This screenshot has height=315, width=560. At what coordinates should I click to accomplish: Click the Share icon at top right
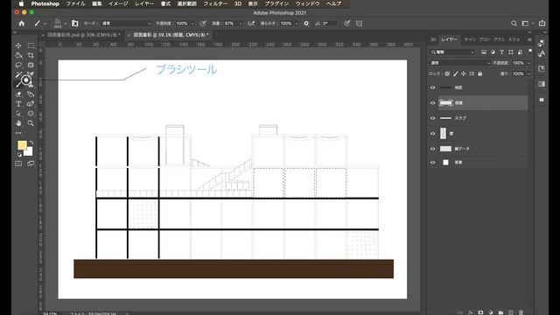pyautogui.click(x=542, y=24)
